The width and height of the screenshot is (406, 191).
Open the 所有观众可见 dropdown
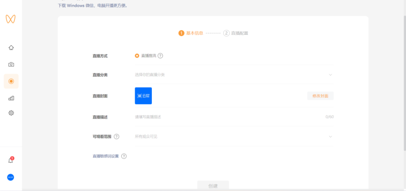click(234, 137)
